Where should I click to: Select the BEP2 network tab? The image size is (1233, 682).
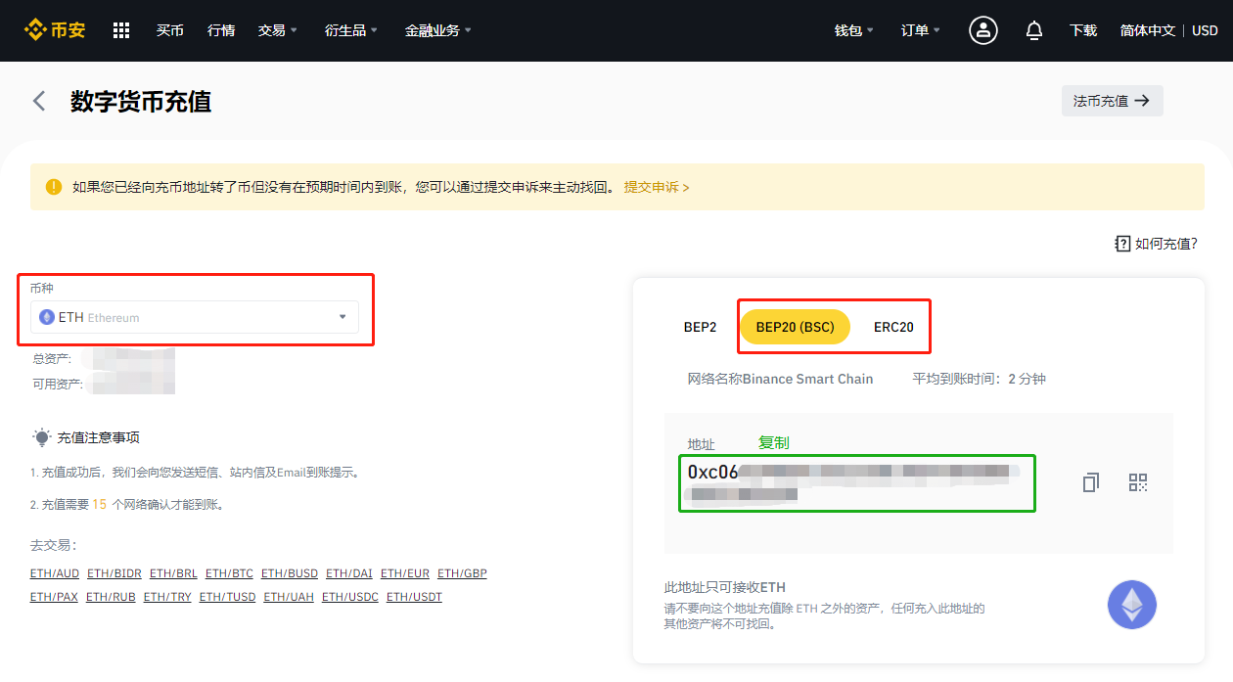701,327
